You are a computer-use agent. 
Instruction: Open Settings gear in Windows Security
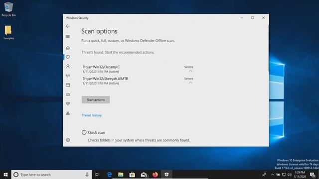68,140
